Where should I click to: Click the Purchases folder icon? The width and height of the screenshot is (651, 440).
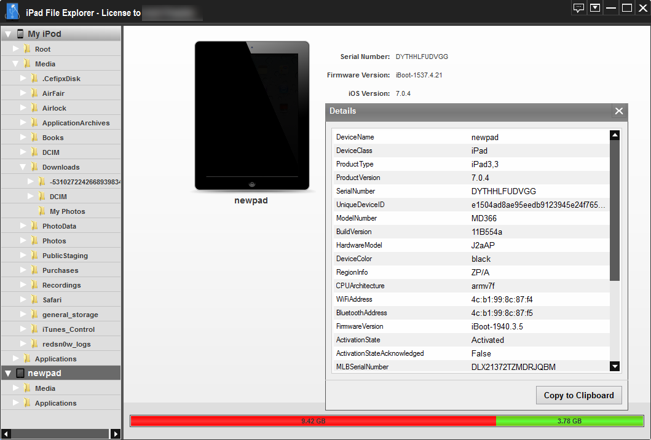(34, 270)
